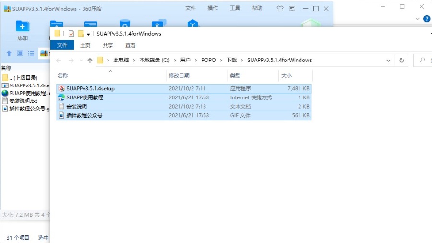The image size is (432, 243).
Task: Open the 360压缩 feedback message icon
Action: pyautogui.click(x=292, y=9)
